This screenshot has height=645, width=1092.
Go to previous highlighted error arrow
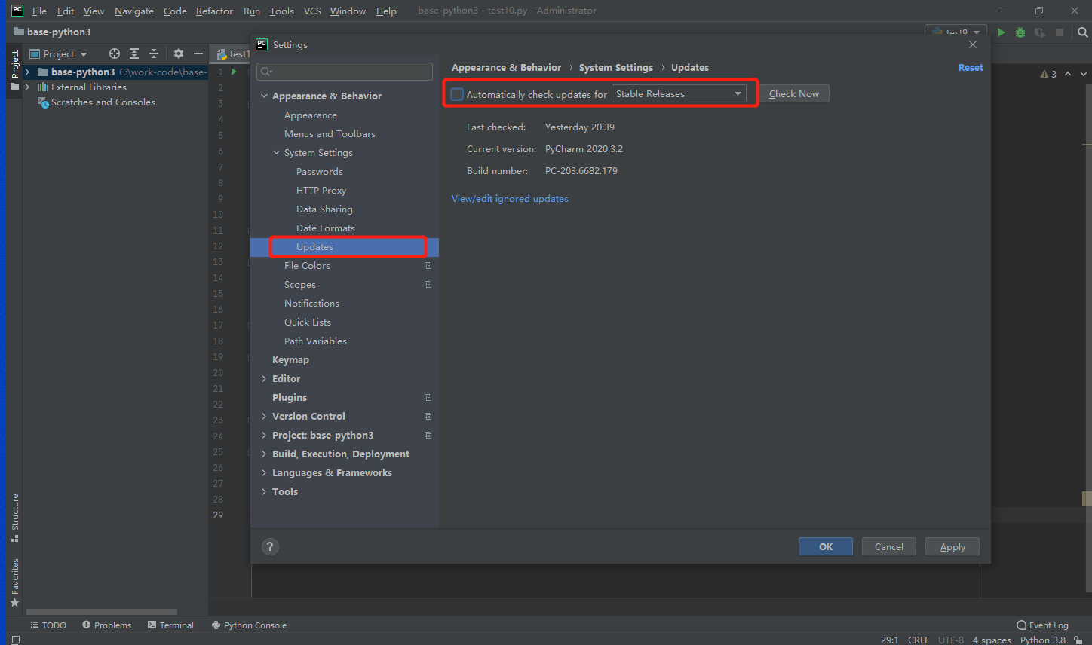click(x=1068, y=74)
